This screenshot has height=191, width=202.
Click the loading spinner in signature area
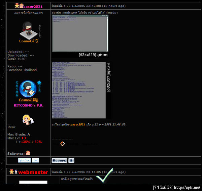63,144
